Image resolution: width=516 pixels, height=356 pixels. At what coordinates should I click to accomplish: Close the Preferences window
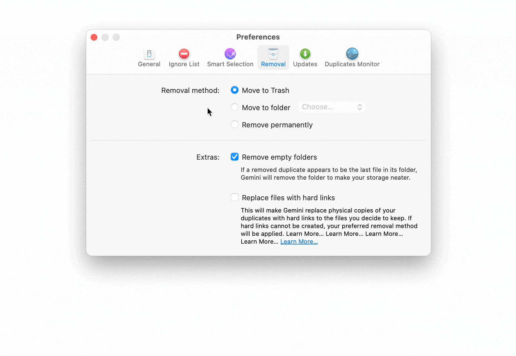[94, 37]
